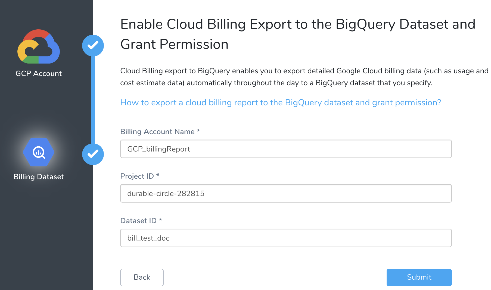This screenshot has width=491, height=290.
Task: Click the Project ID label text
Action: [137, 176]
